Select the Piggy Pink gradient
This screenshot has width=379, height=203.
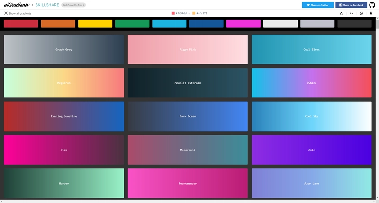(x=188, y=49)
